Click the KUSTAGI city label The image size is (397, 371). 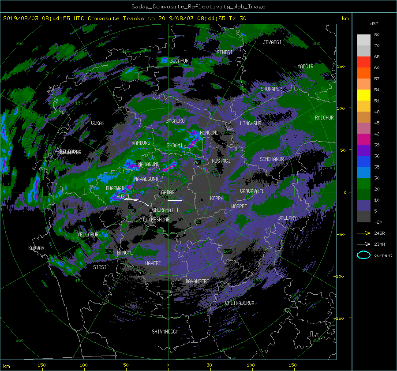221,161
